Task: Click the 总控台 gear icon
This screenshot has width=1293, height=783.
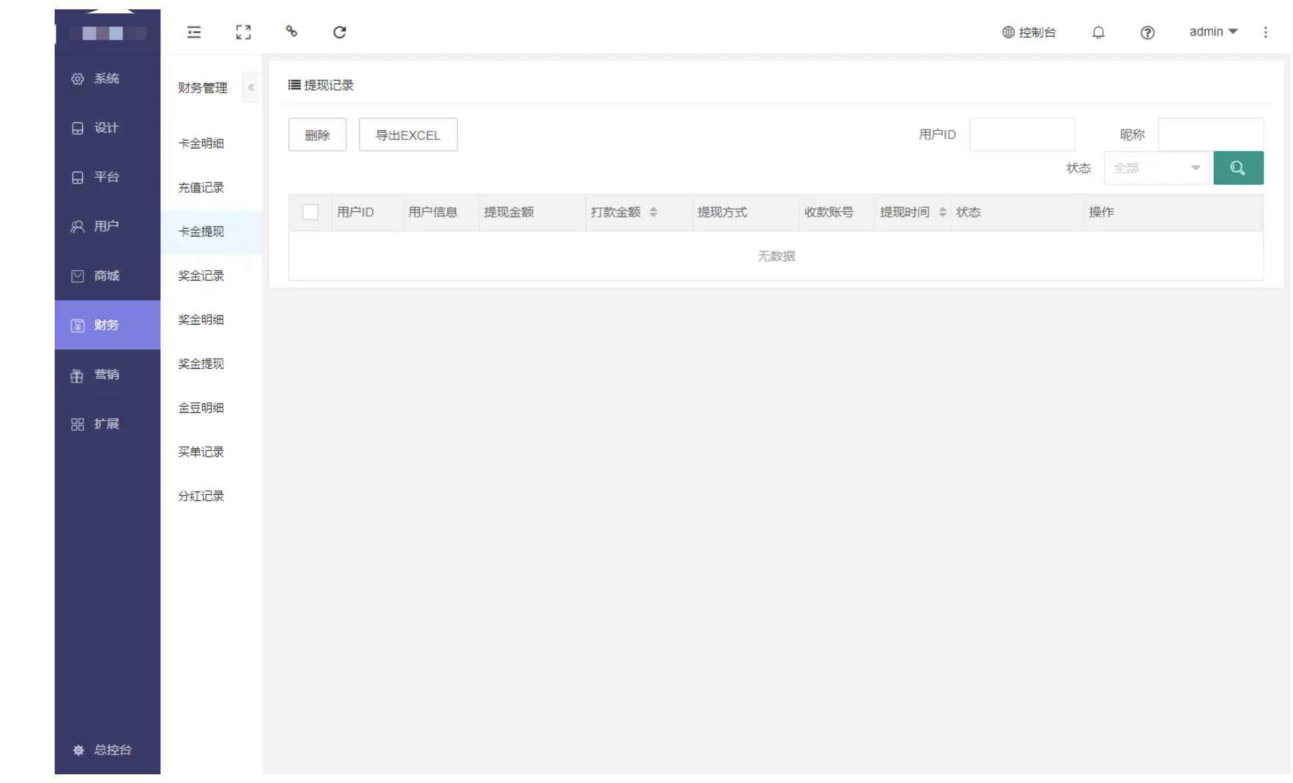Action: [79, 750]
